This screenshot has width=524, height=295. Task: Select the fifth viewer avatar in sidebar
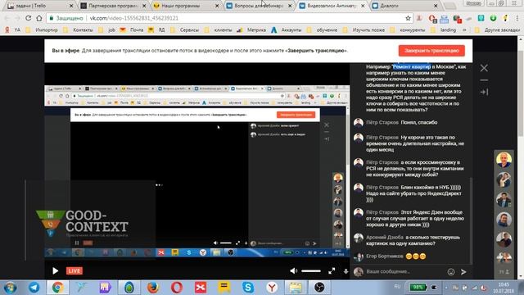tap(504, 240)
